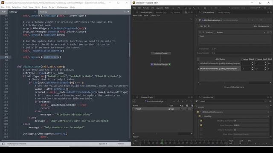Open Katana Tabs menu
This screenshot has width=273, height=153.
click(167, 8)
